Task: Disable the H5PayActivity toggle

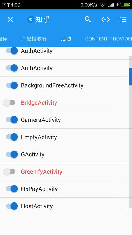Action: [12, 189]
